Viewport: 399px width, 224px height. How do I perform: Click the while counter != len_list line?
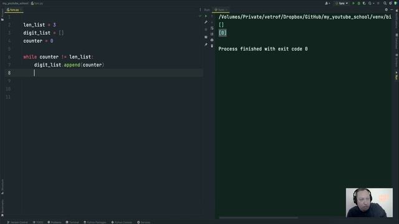click(58, 57)
